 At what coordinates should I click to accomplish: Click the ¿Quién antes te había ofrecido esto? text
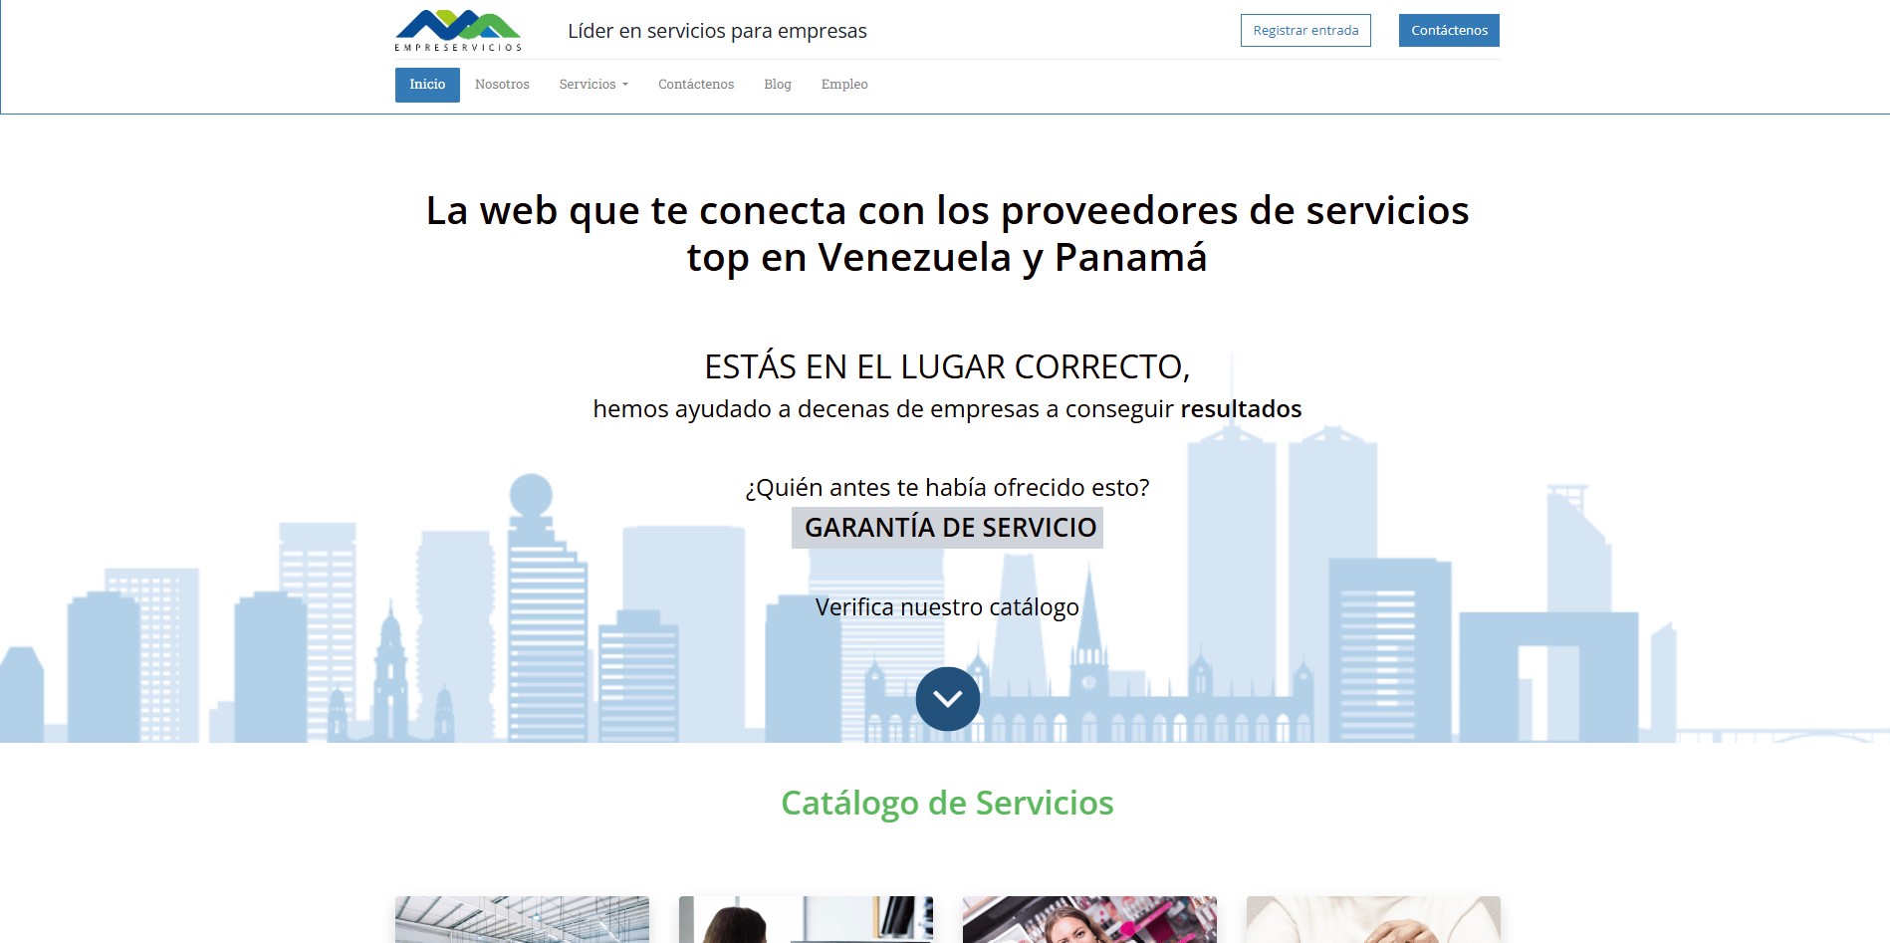(x=947, y=487)
